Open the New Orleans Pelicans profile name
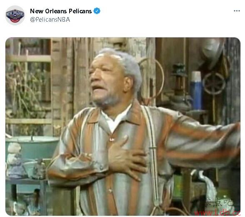The image size is (245, 217). click(x=61, y=11)
